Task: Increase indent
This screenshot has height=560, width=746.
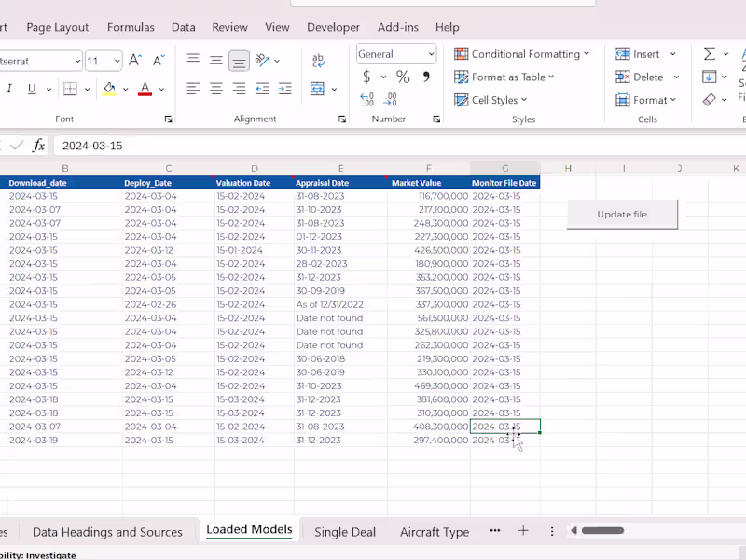Action: click(285, 89)
